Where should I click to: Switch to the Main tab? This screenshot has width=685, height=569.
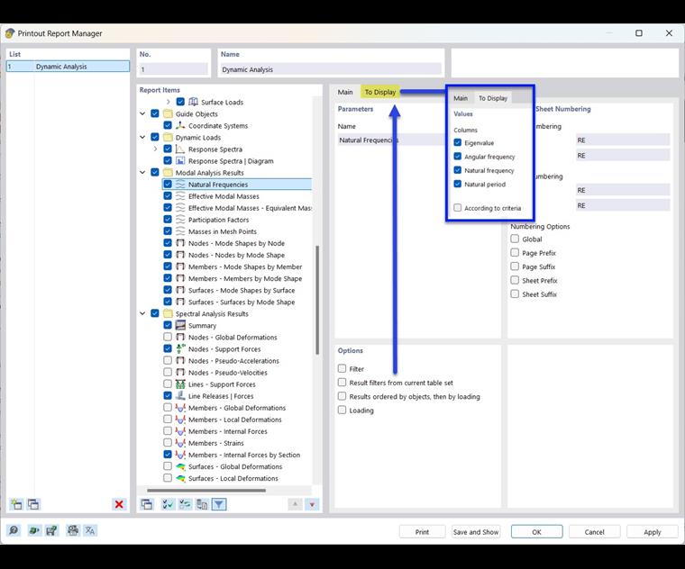345,92
